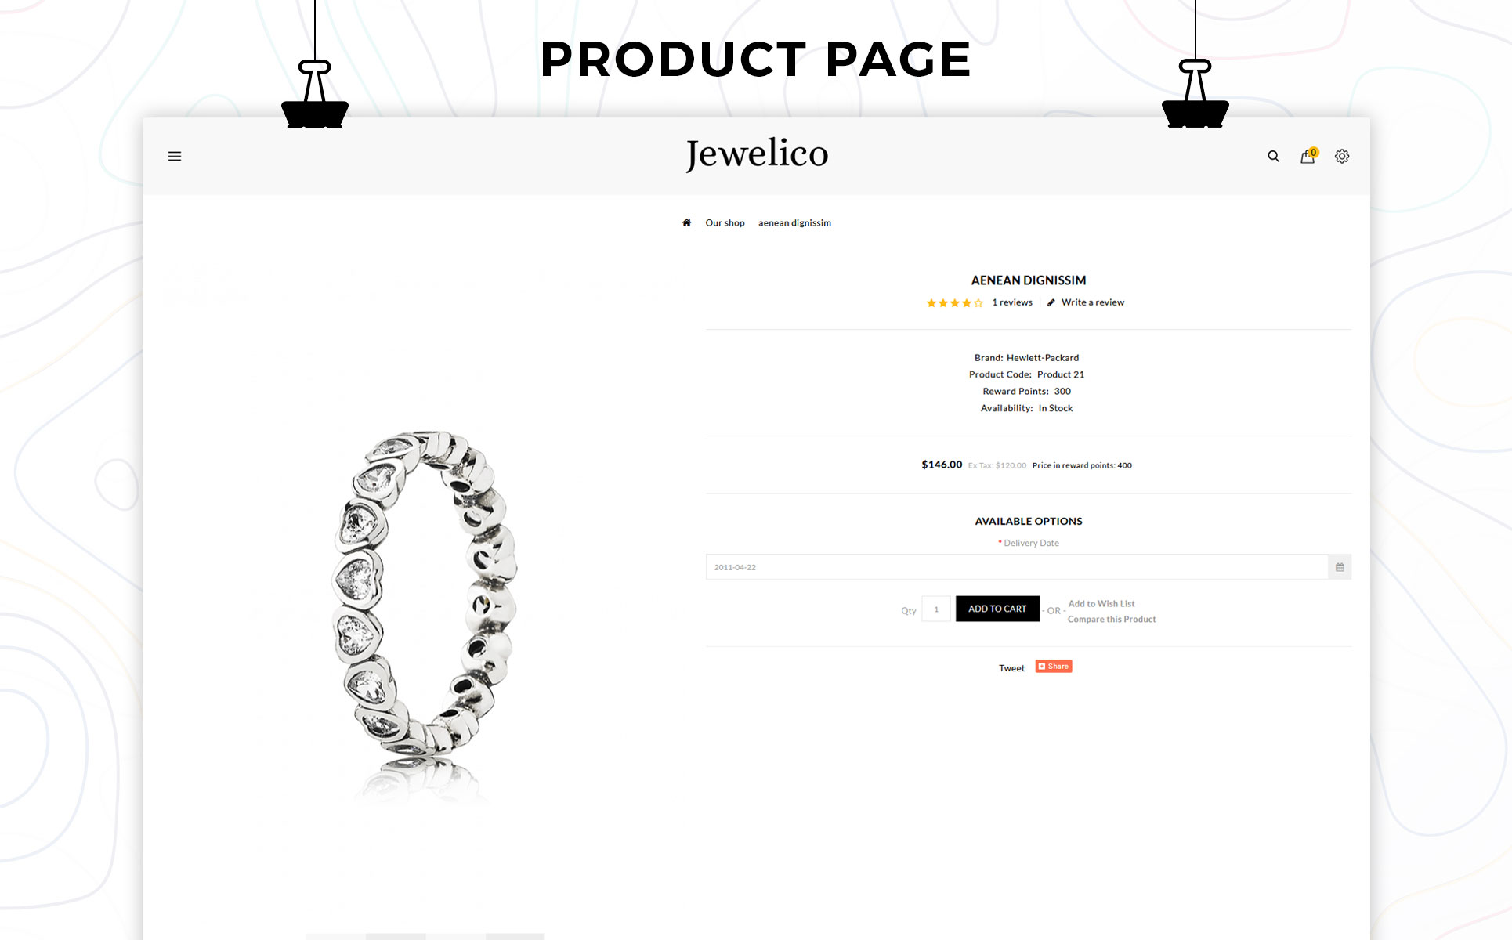Go to home via breadcrumb house icon
This screenshot has height=940, width=1512.
coord(686,222)
